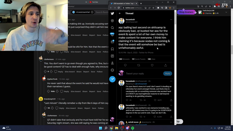Viewport: 233px width, 131px height.
Task: Open File Explorer from the taskbar
Action: coord(116,128)
